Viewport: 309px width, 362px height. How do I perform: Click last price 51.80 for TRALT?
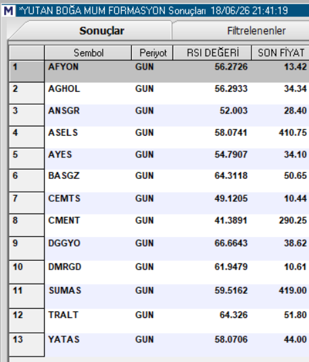[x=295, y=315]
